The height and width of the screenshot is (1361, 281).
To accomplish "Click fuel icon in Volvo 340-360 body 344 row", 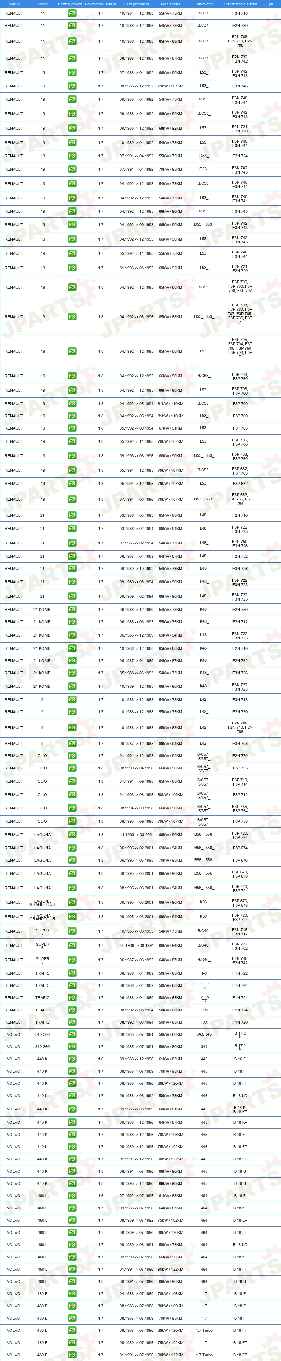I will (x=72, y=1047).
